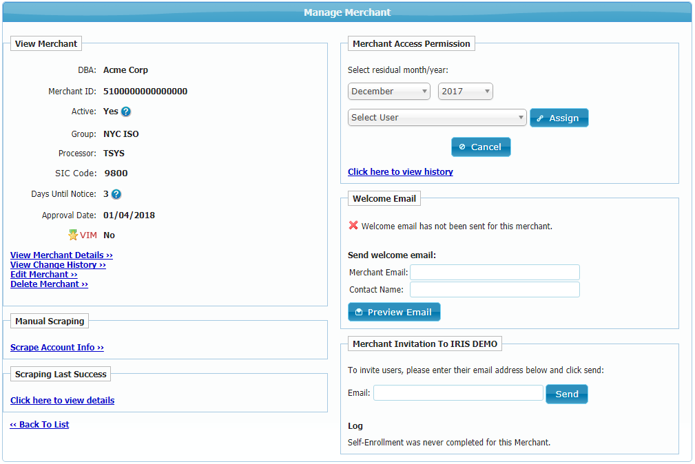Screen dimensions: 695x464
Task: Go Back To List
Action: [x=39, y=425]
